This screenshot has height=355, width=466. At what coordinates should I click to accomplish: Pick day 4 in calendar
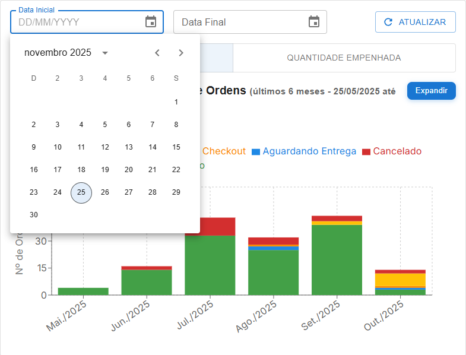coord(81,125)
